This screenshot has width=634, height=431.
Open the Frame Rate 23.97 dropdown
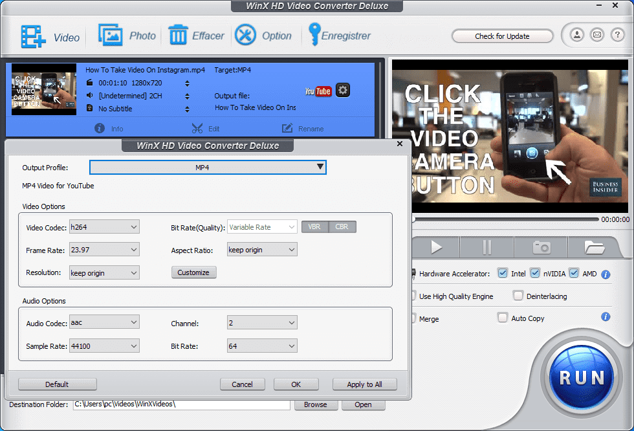[104, 249]
